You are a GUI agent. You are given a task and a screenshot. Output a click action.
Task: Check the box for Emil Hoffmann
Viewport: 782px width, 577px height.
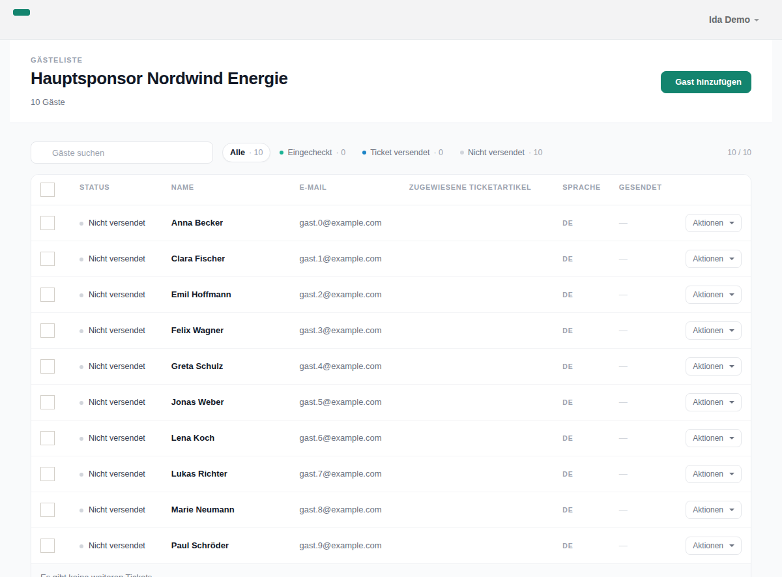[x=48, y=295]
